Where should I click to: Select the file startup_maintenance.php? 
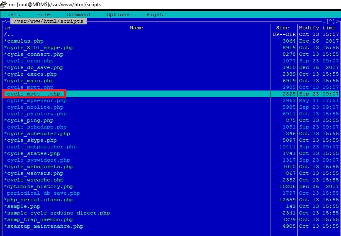(44, 226)
